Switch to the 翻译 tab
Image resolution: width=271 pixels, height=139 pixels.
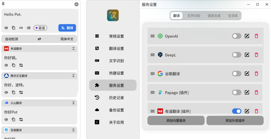176,16
